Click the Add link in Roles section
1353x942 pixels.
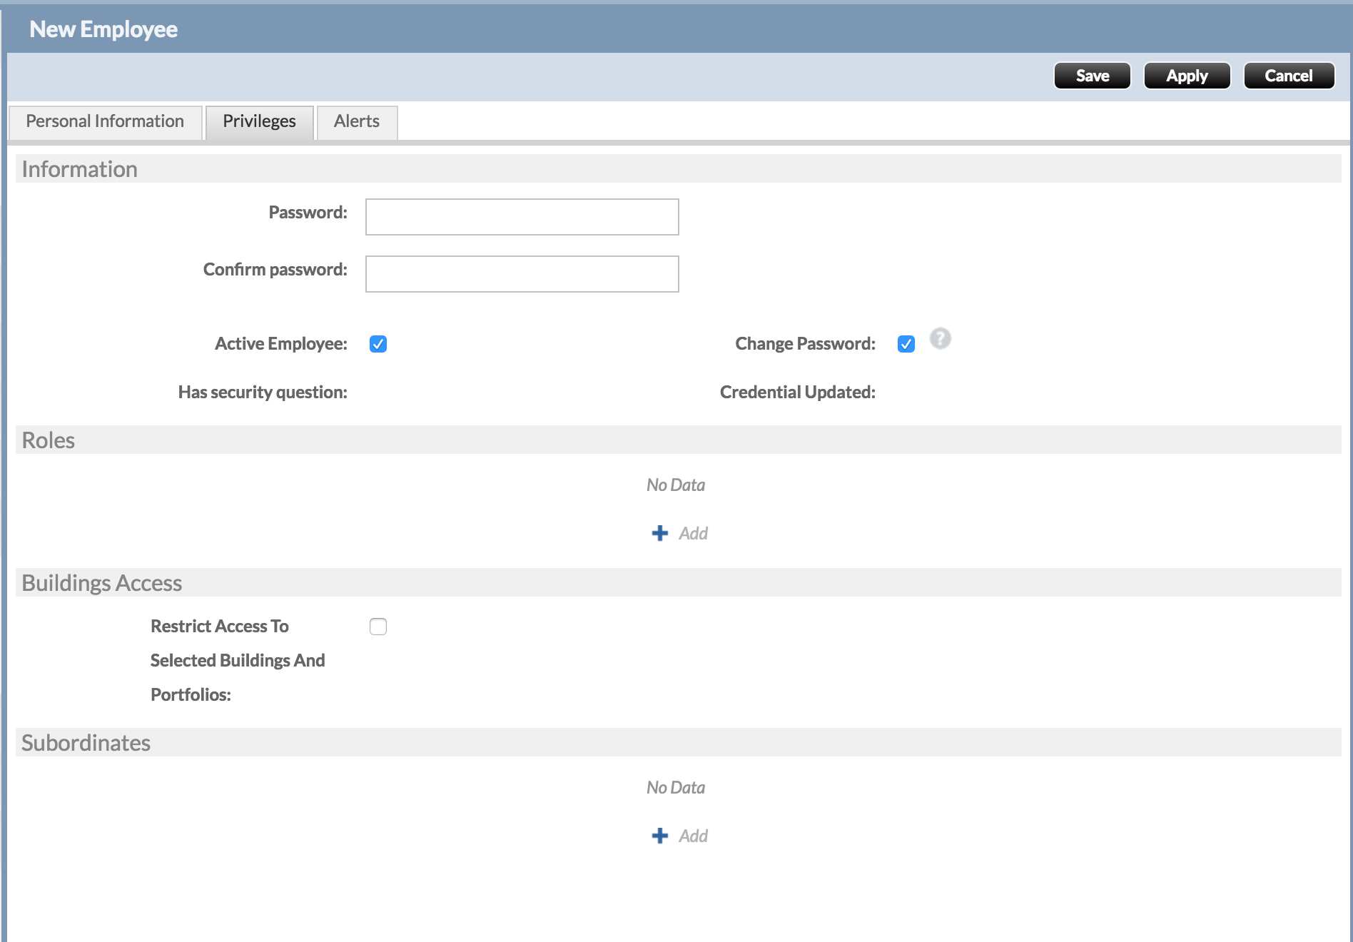pyautogui.click(x=693, y=533)
